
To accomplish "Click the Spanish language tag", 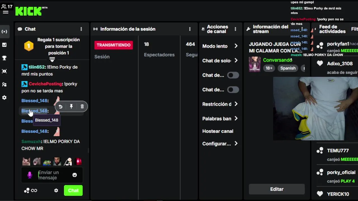I will (288, 68).
